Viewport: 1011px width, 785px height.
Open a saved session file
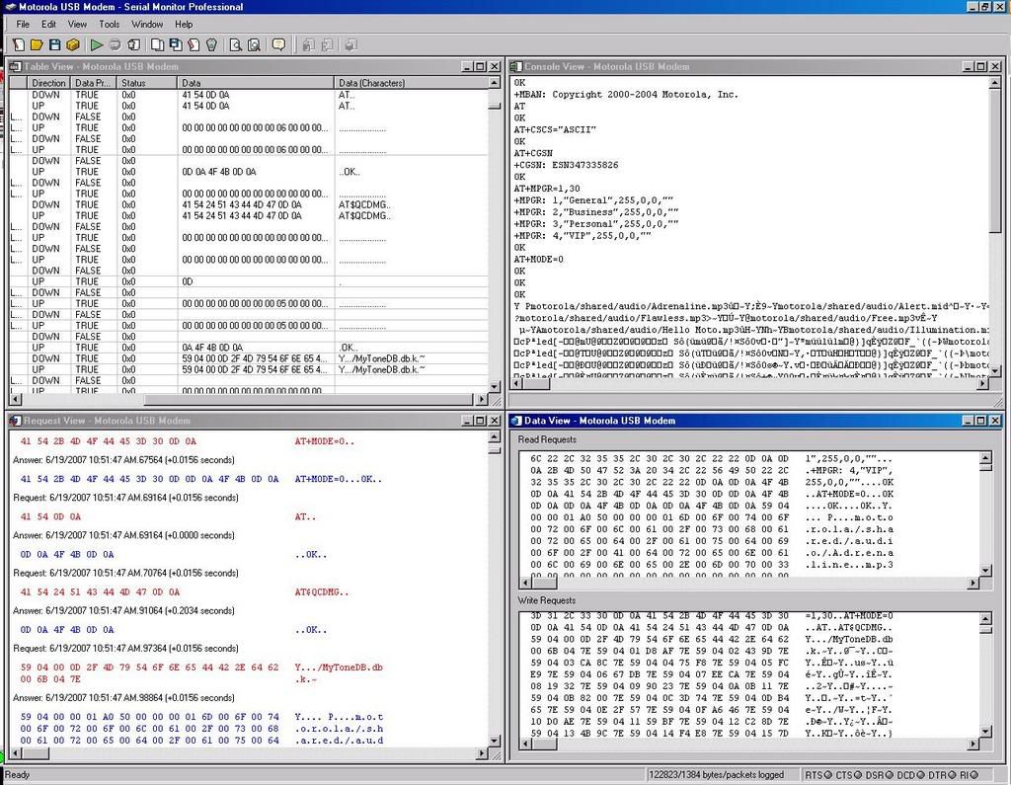point(37,44)
